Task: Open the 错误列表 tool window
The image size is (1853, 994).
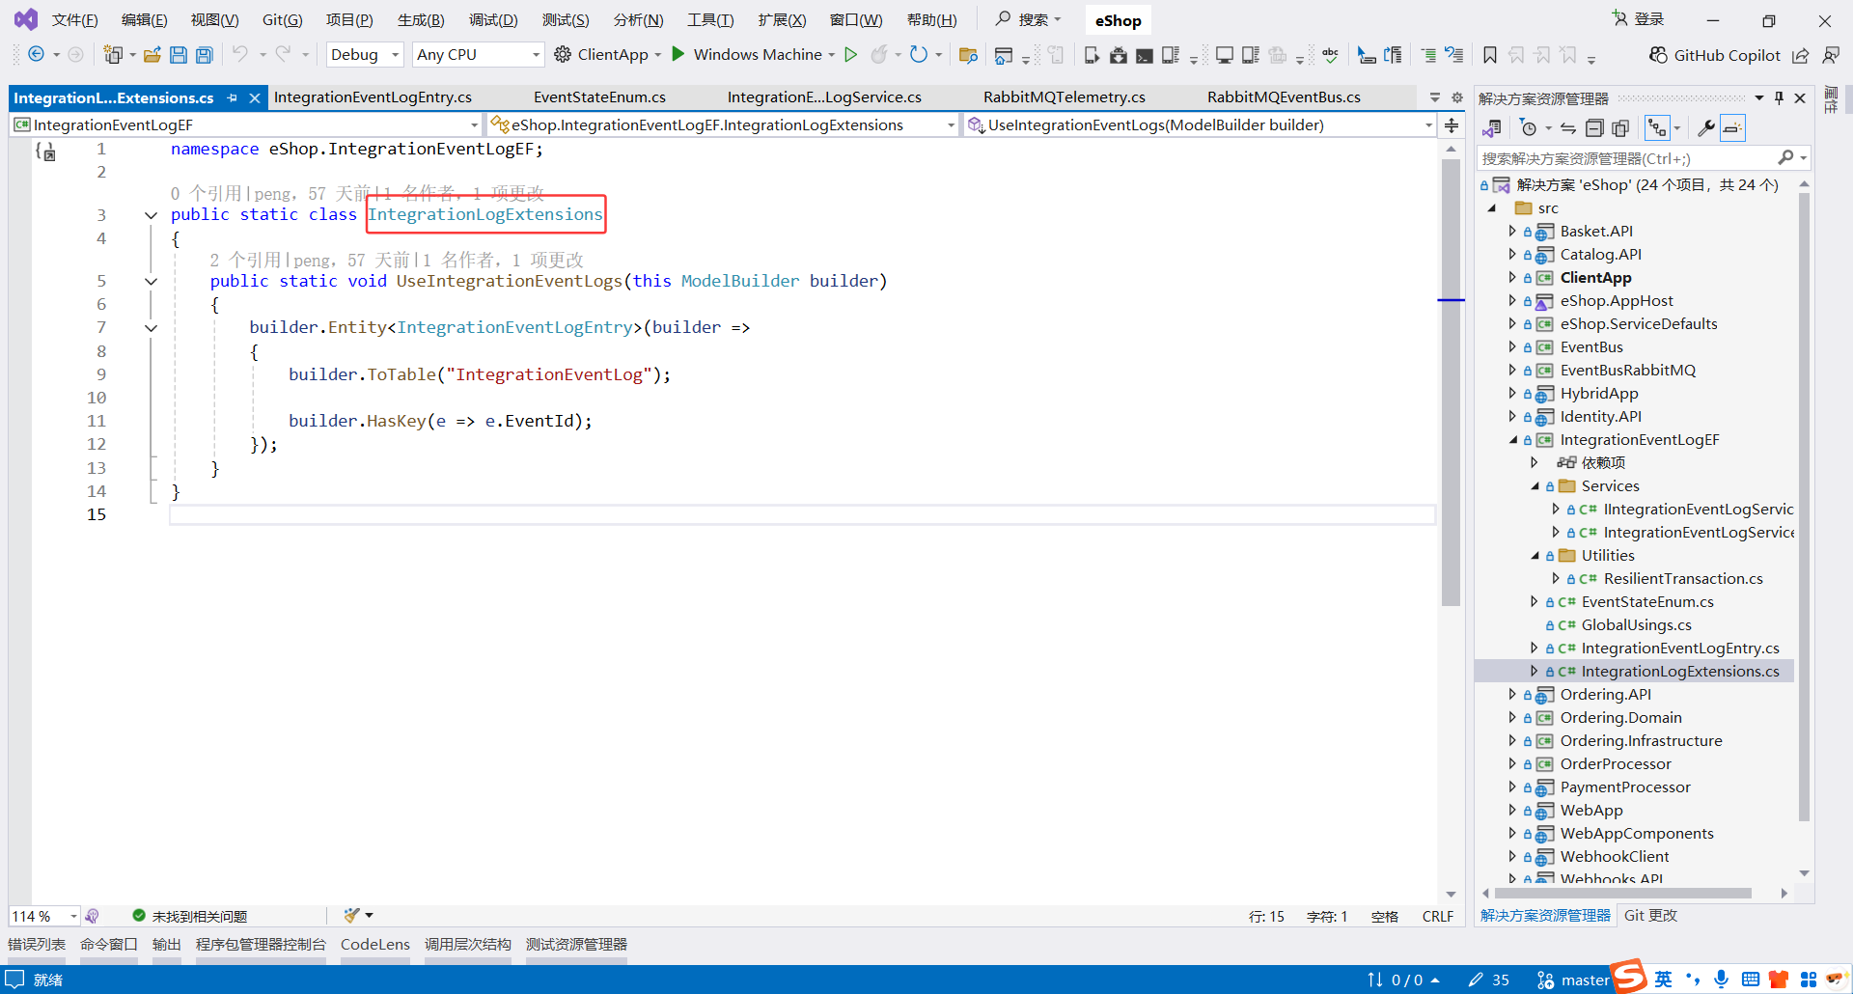Action: tap(37, 945)
